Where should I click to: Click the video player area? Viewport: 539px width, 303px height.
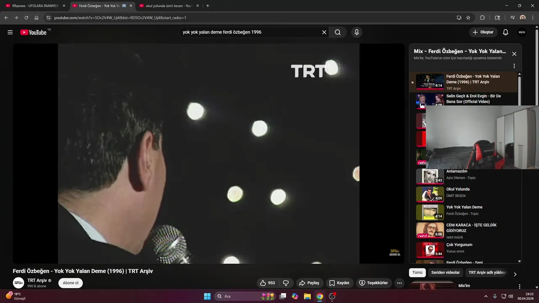(x=208, y=154)
